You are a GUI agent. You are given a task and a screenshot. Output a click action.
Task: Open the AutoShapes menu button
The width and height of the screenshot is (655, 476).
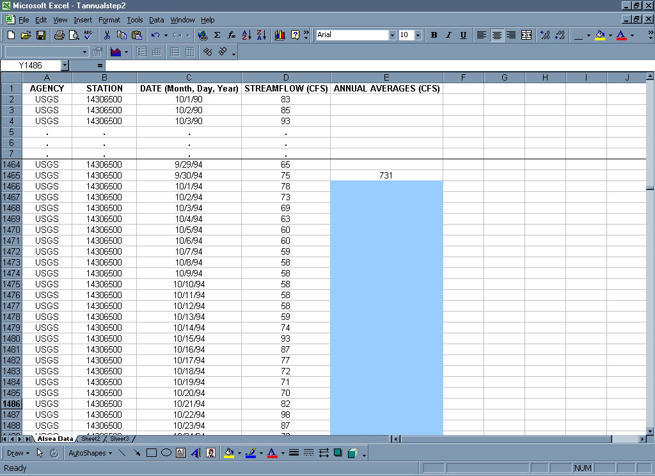coord(88,453)
